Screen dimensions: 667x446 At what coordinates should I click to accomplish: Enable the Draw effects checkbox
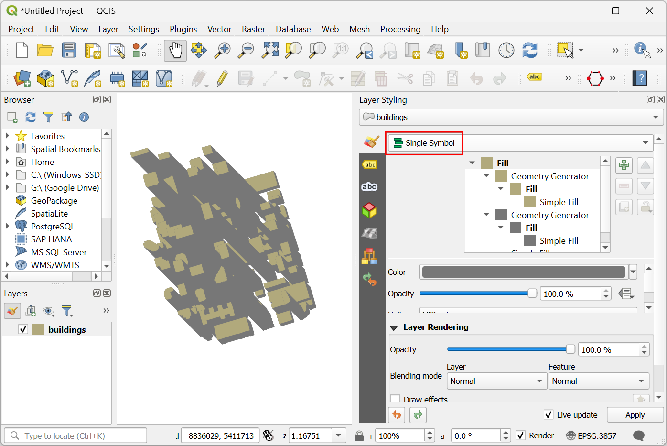(x=396, y=399)
